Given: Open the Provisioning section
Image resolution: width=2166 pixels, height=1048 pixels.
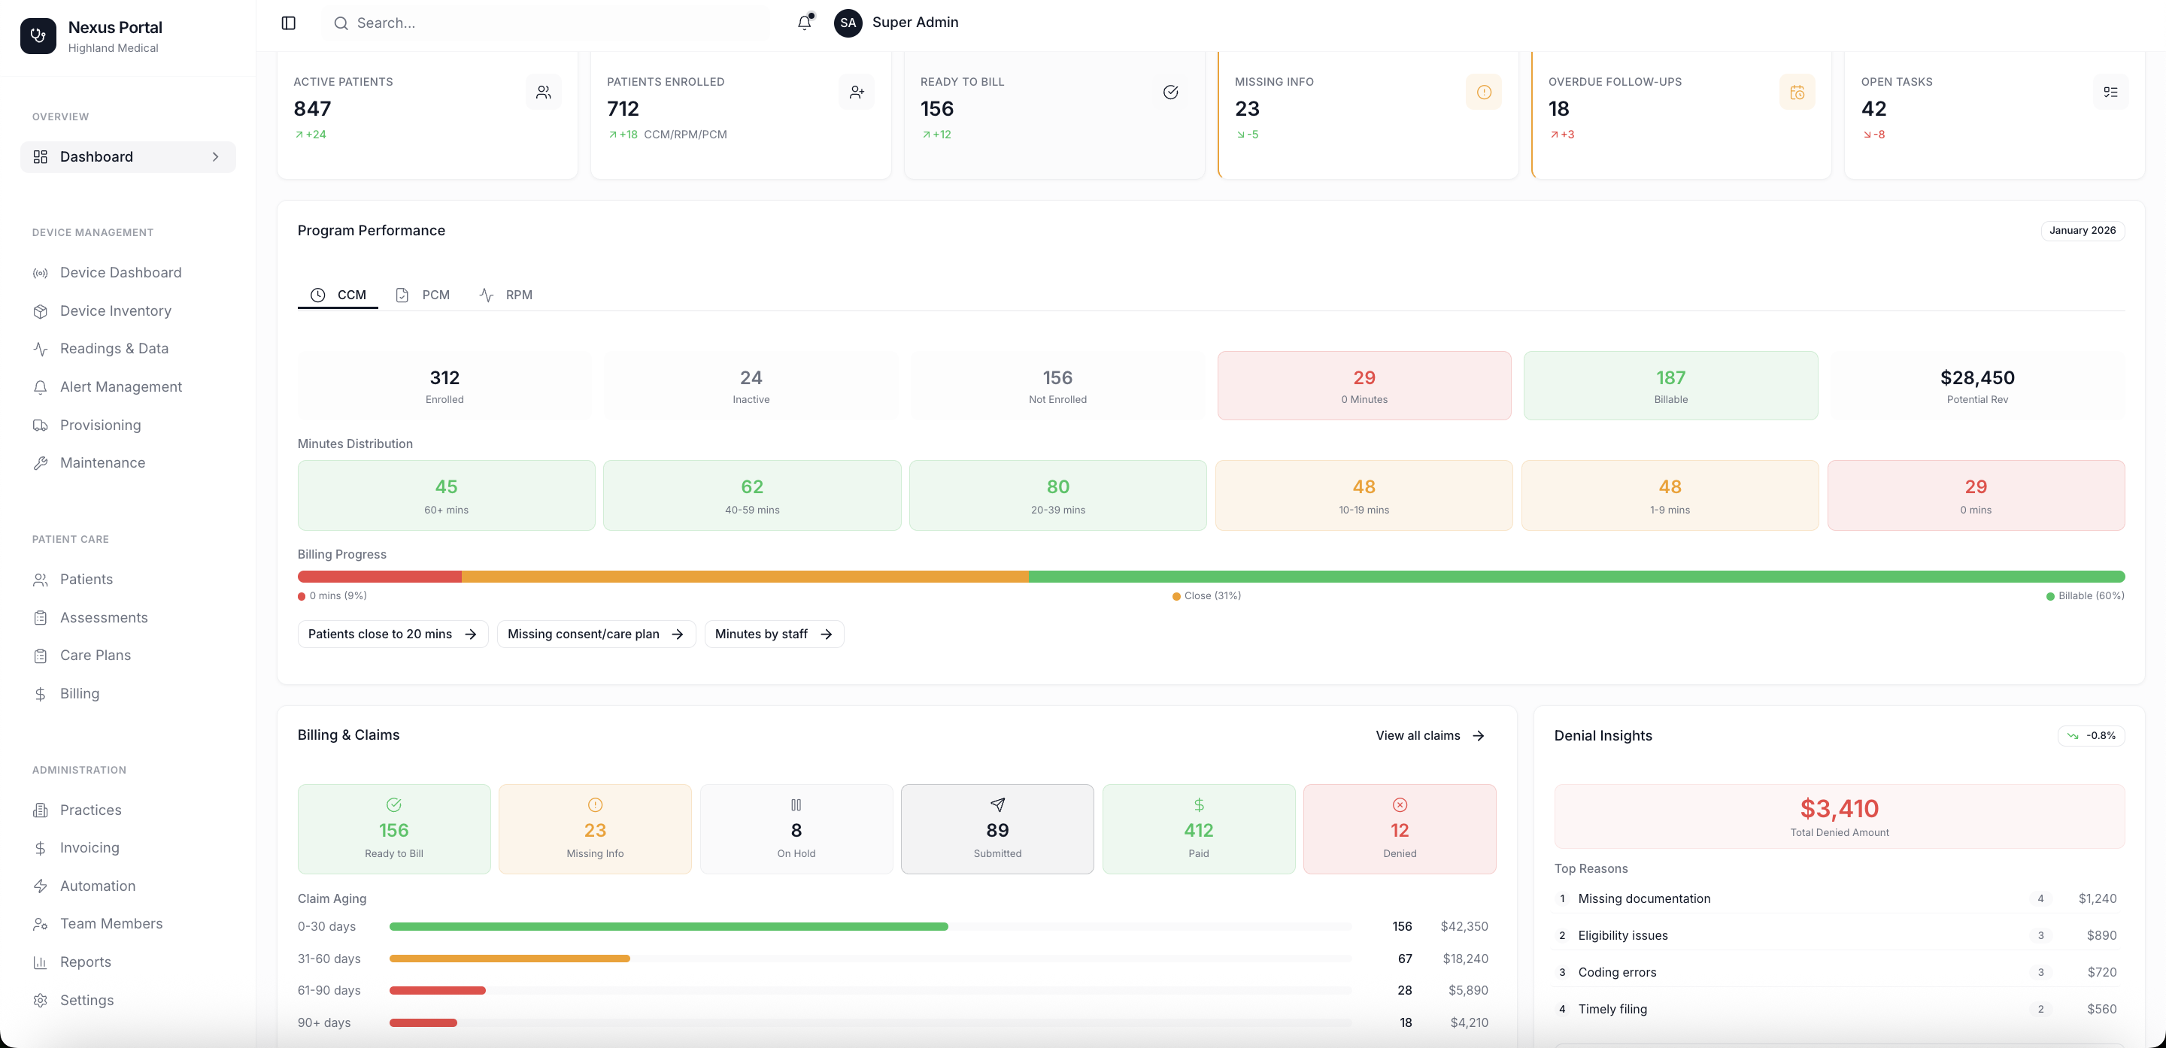Looking at the screenshot, I should pyautogui.click(x=100, y=426).
